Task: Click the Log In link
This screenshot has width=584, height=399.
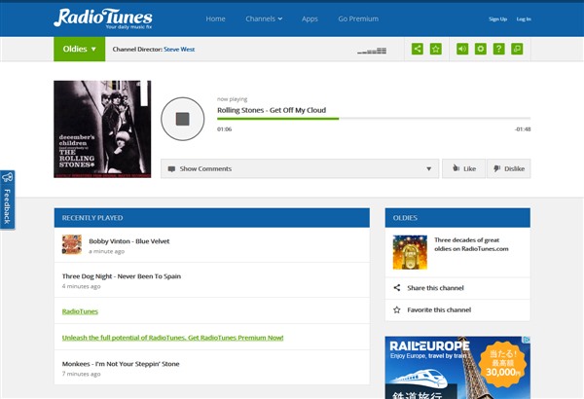Action: tap(524, 19)
